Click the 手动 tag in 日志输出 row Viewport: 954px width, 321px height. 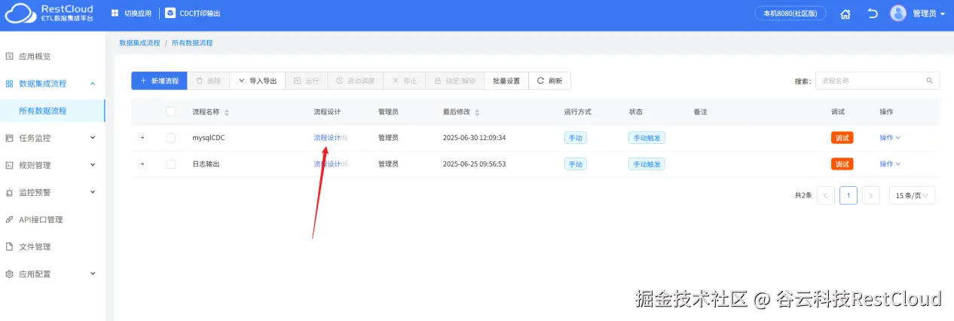576,164
